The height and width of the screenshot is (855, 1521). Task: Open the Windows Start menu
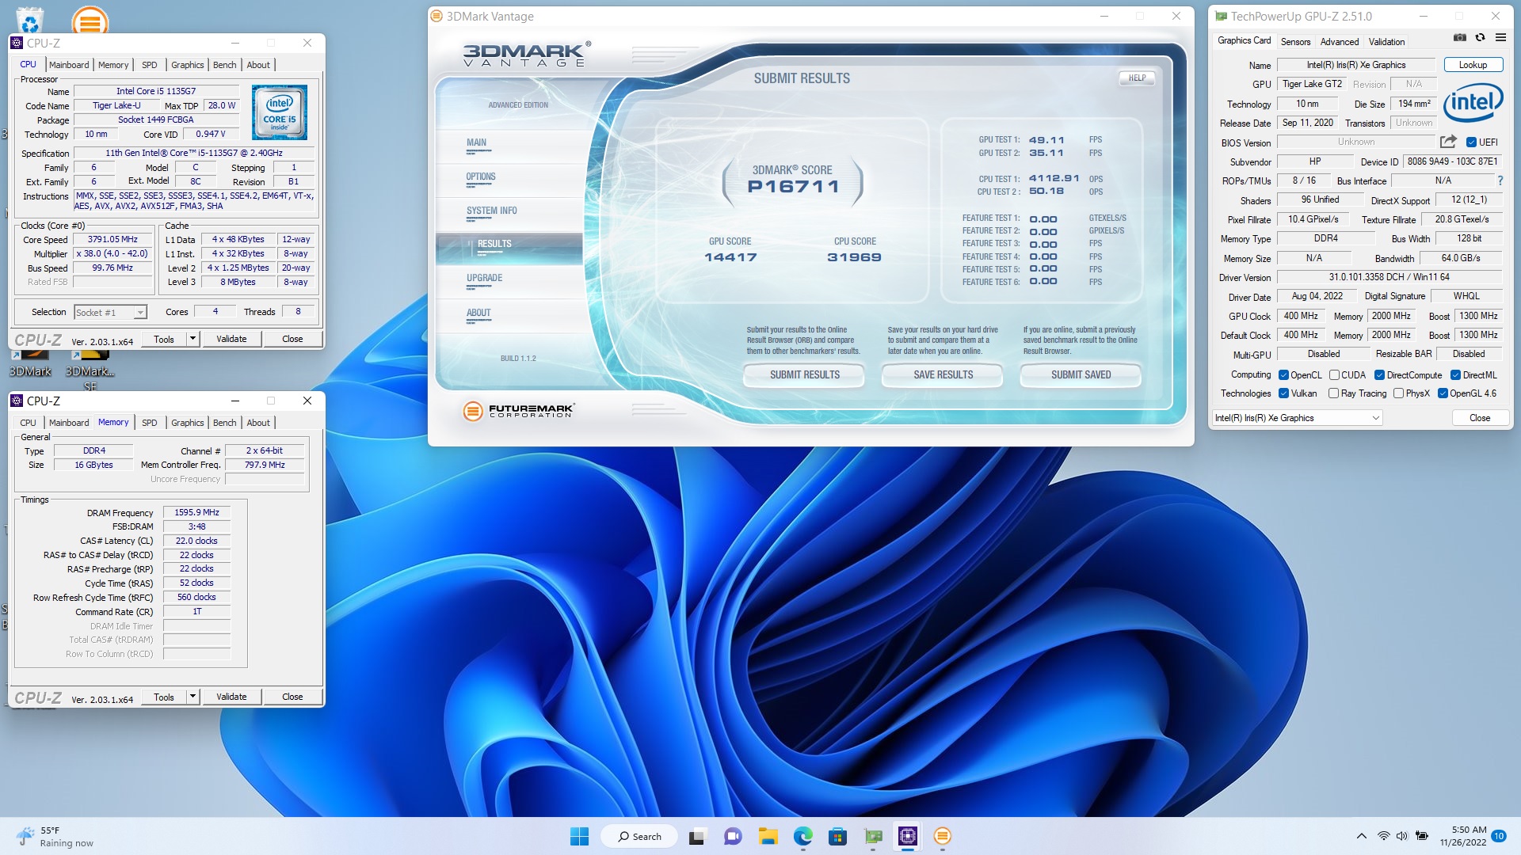[x=580, y=836]
